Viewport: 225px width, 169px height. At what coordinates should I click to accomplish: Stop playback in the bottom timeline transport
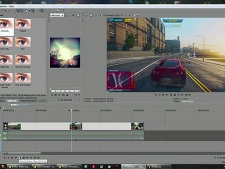click(x=23, y=158)
